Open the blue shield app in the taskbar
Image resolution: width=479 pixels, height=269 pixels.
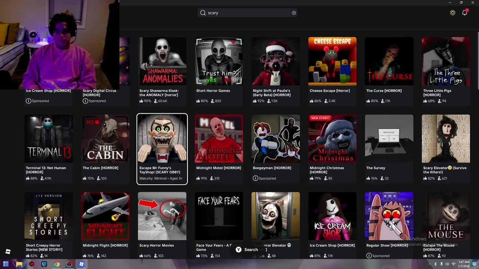pos(44,264)
